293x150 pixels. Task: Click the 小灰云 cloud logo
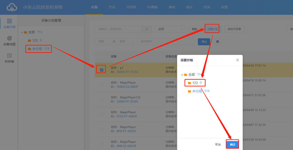coord(12,7)
